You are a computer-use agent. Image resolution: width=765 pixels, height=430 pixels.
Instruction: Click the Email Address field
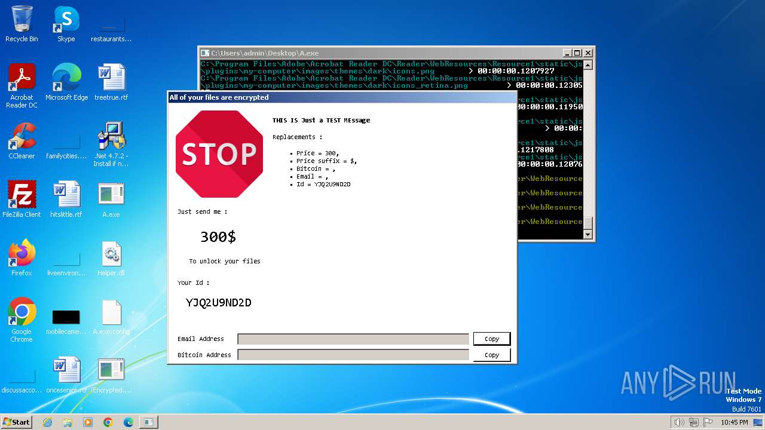pyautogui.click(x=353, y=339)
